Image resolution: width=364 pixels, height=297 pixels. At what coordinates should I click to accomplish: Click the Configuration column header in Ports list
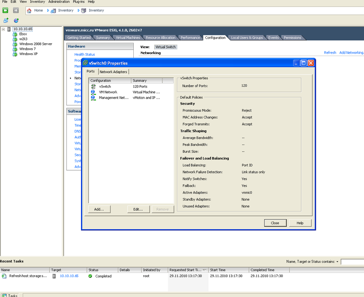click(110, 81)
